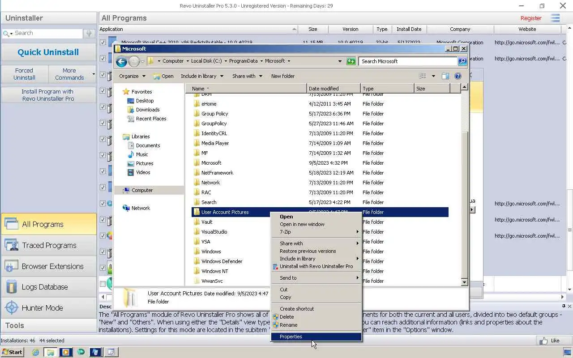Toggle the Explorer preview pane icon
The image size is (573, 358).
click(445, 76)
